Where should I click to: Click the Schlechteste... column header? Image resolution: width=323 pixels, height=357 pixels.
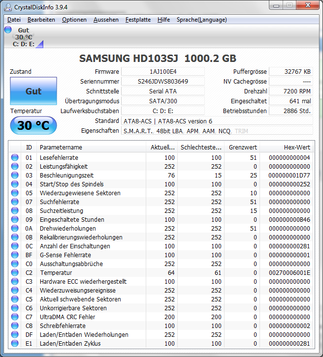(201, 148)
